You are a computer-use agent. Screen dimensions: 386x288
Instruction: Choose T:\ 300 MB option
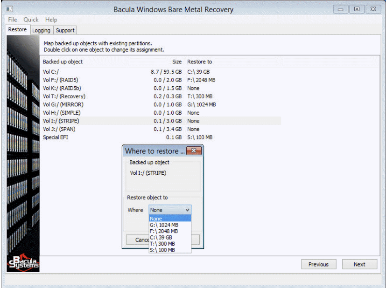[162, 244]
